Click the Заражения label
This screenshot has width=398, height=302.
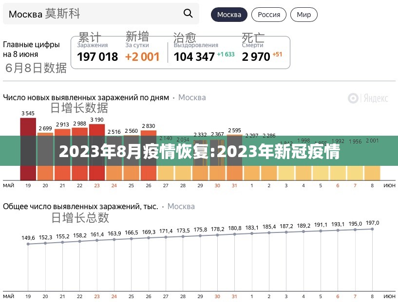93,45
